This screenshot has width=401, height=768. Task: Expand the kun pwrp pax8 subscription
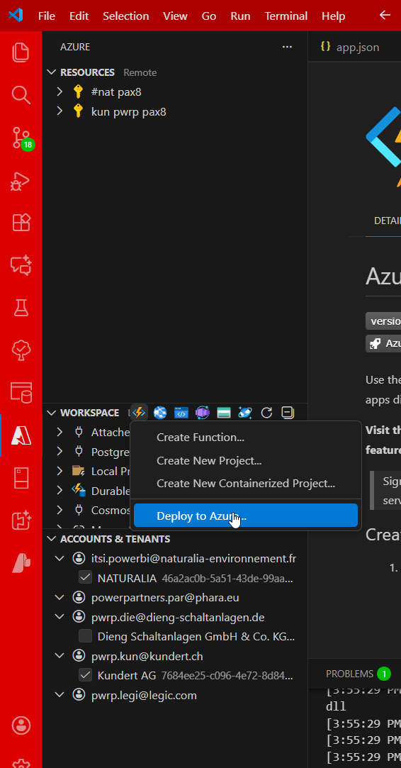pyautogui.click(x=60, y=111)
